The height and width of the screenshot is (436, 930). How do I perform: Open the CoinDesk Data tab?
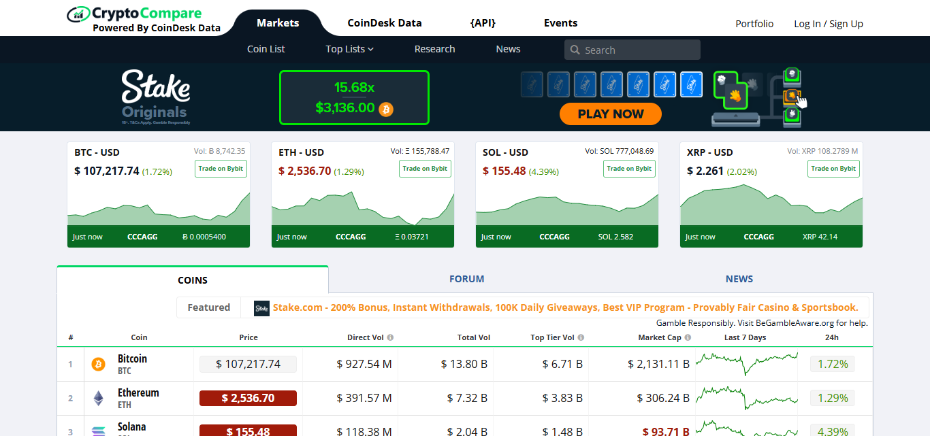pyautogui.click(x=385, y=23)
